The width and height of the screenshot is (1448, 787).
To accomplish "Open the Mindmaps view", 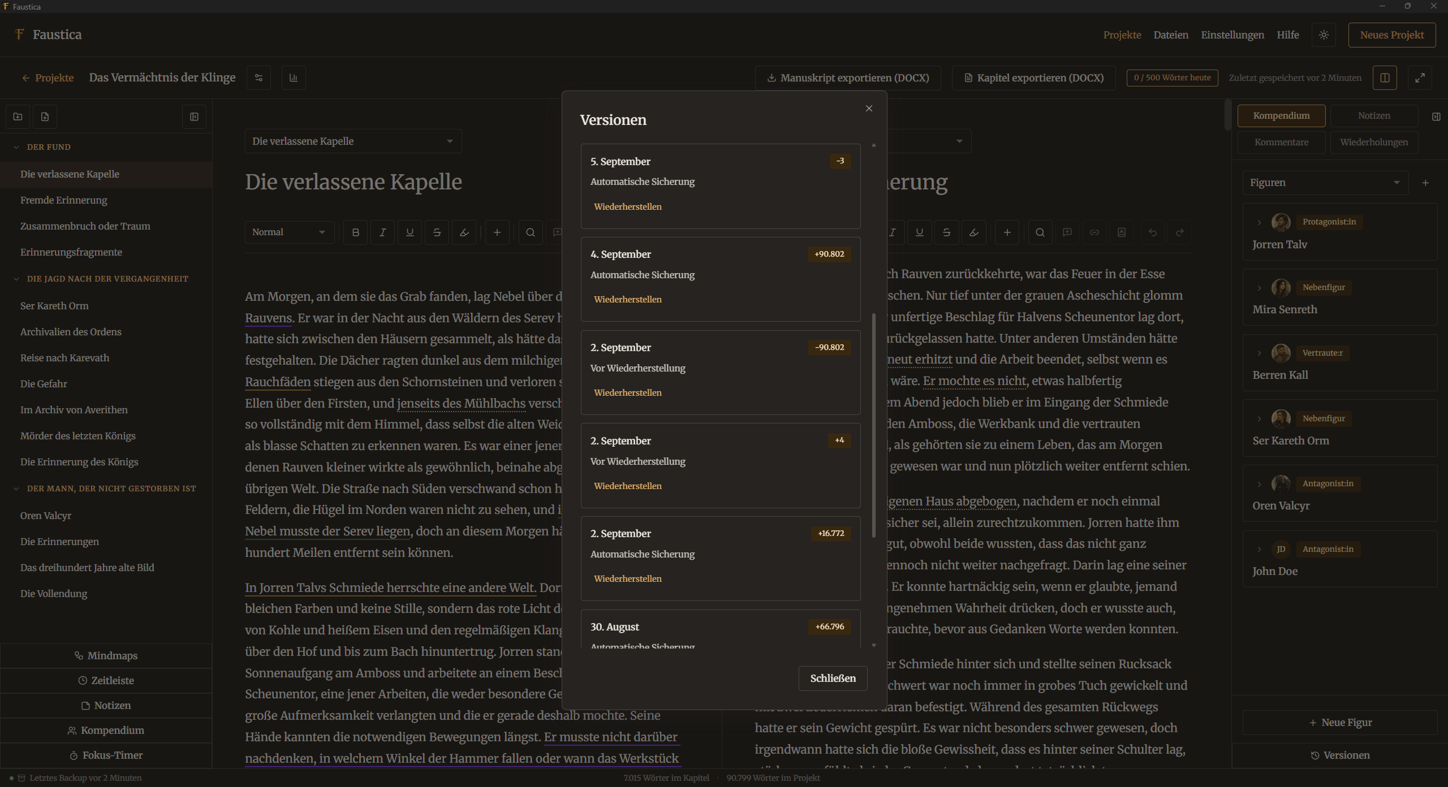I will click(x=106, y=656).
